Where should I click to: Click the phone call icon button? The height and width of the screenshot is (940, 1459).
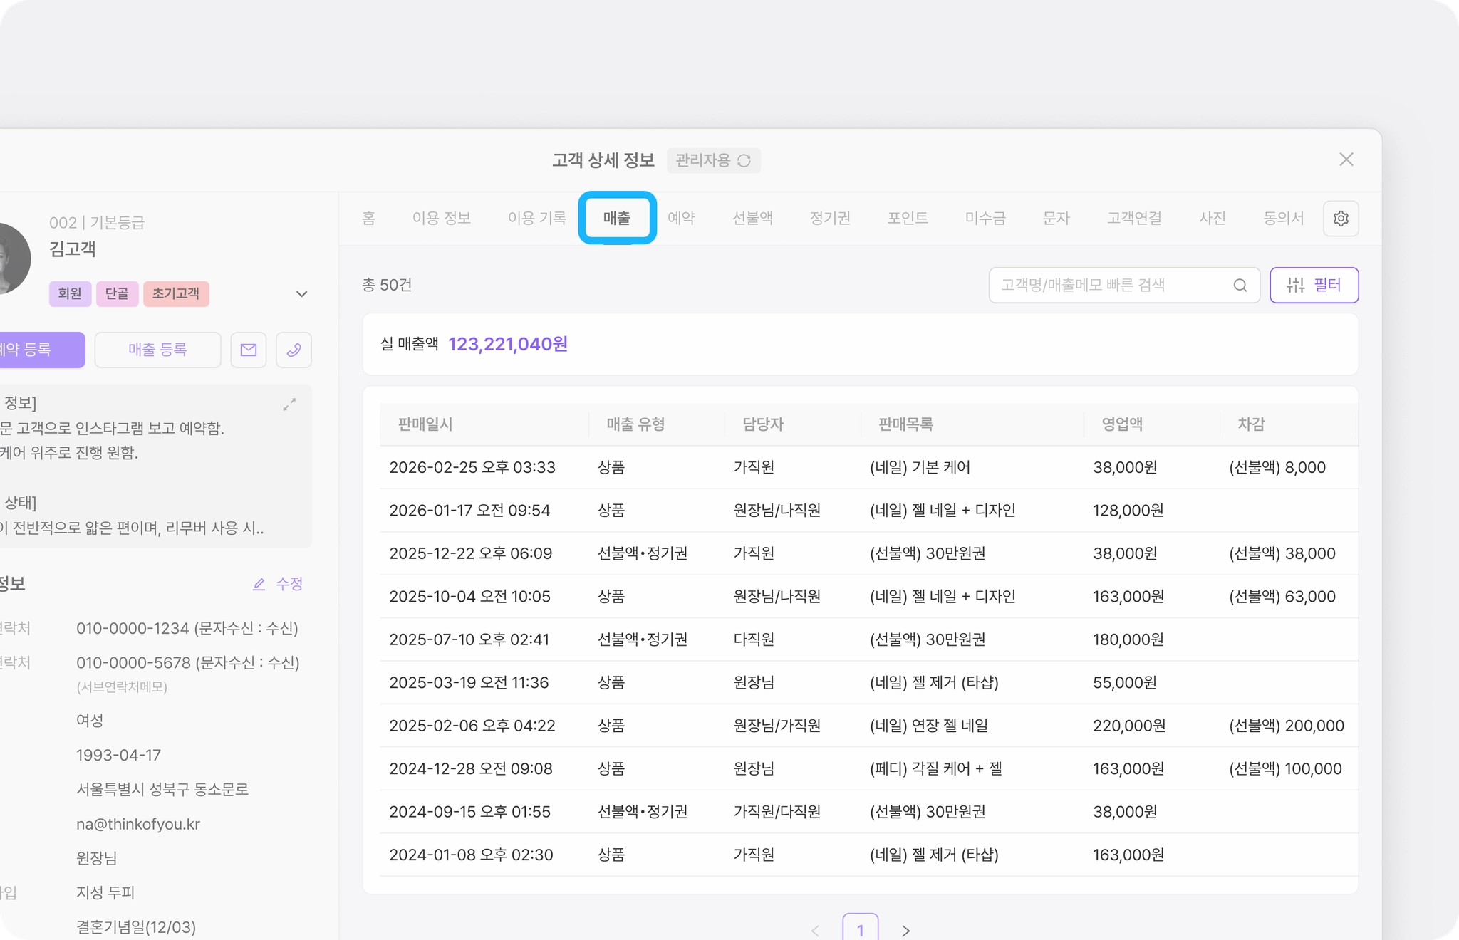(x=294, y=350)
